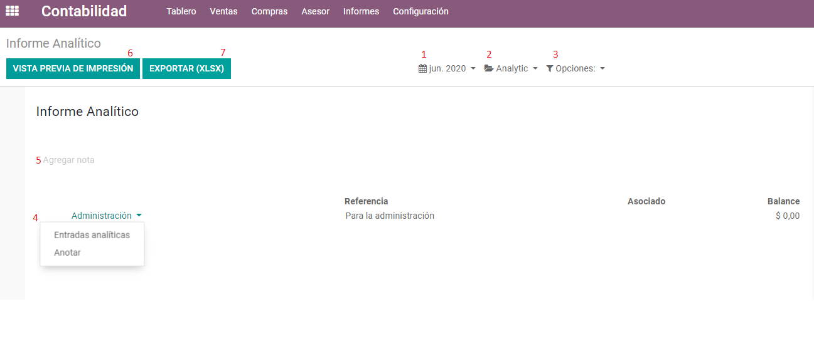Open the Opciones dropdown

[576, 68]
